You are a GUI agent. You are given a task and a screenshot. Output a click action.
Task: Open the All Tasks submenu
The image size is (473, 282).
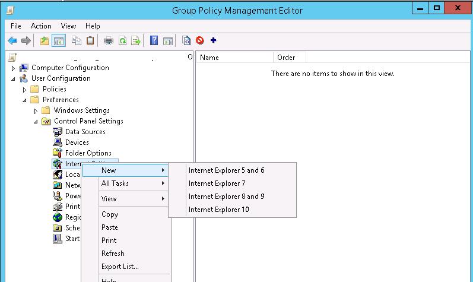[125, 183]
